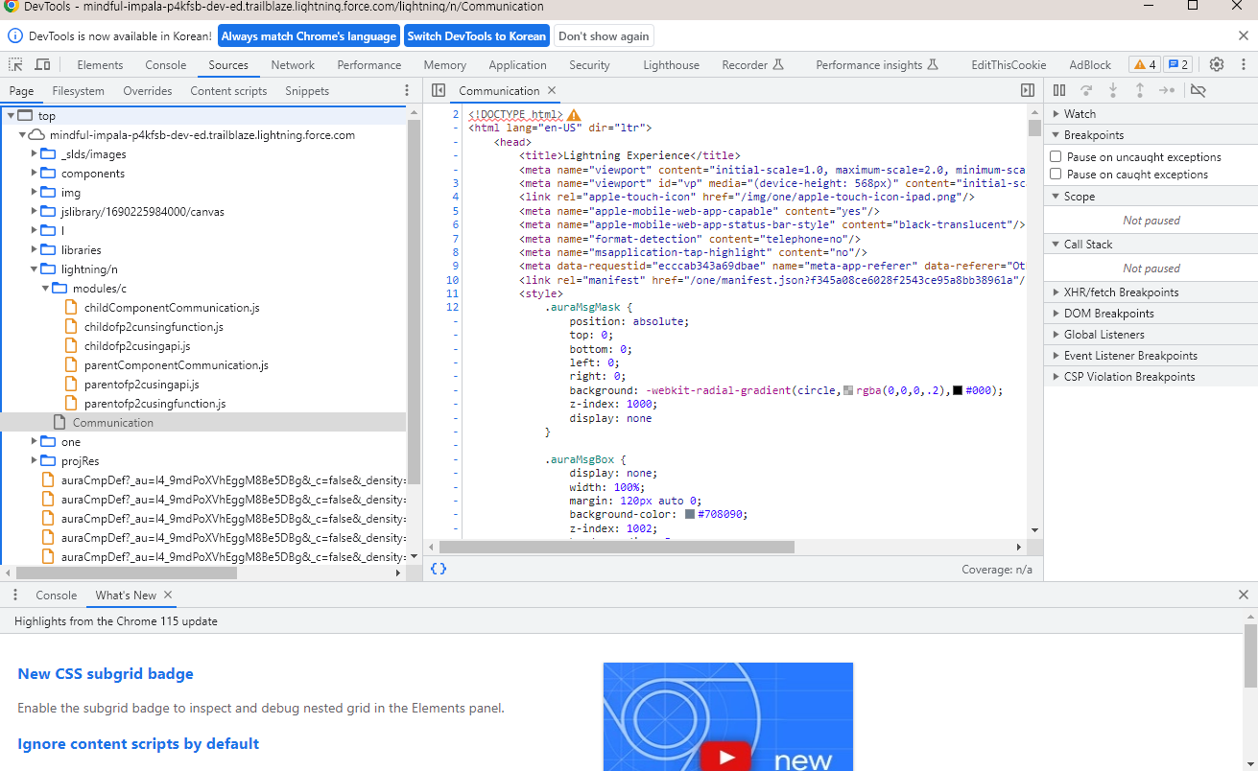
Task: Toggle the navigator sidebar icon
Action: click(439, 90)
